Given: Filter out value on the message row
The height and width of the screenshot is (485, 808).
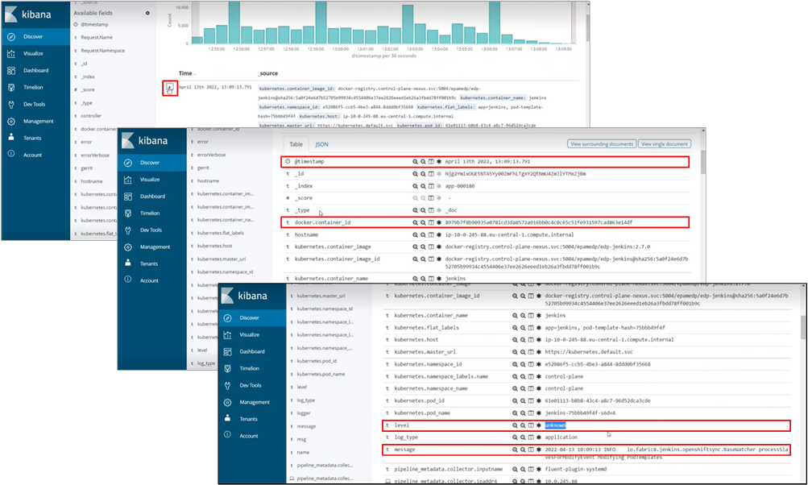Looking at the screenshot, I should pos(523,450).
